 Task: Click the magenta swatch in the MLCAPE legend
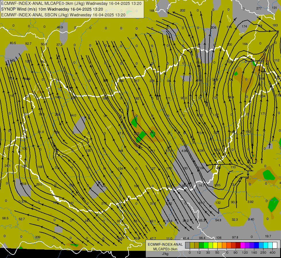coord(243,245)
